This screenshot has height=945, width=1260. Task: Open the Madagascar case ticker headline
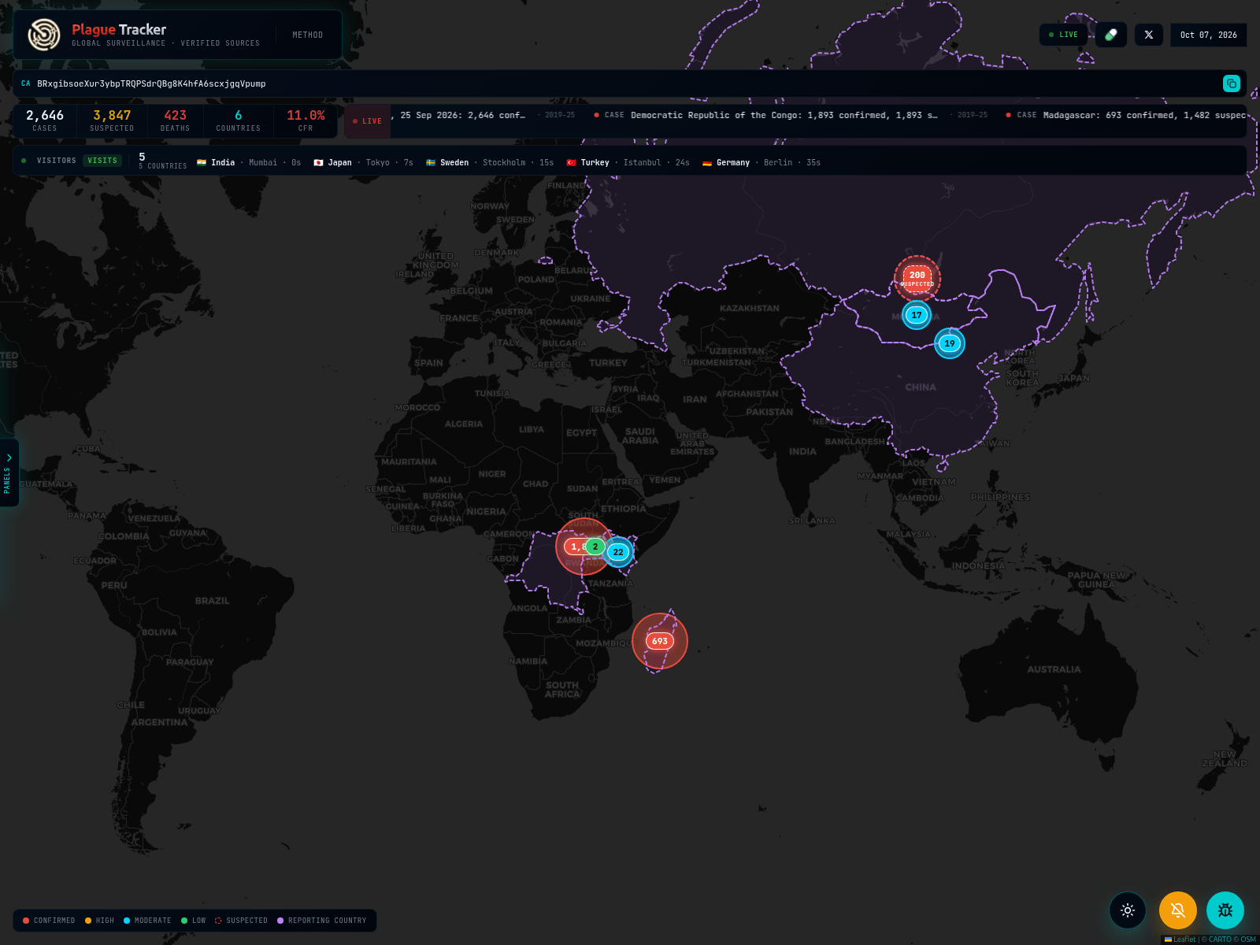tap(1126, 115)
